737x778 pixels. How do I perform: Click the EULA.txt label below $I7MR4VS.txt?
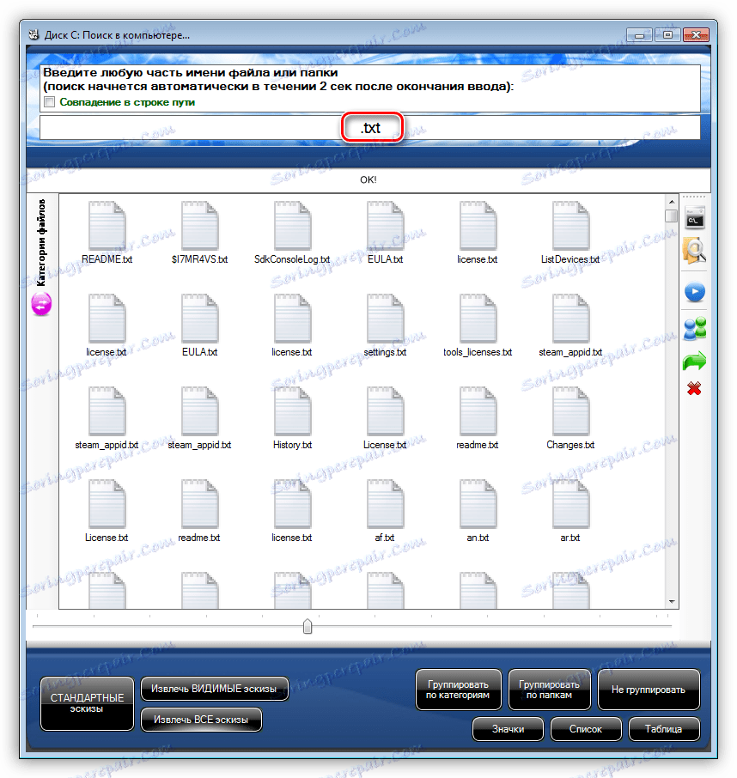click(x=199, y=352)
